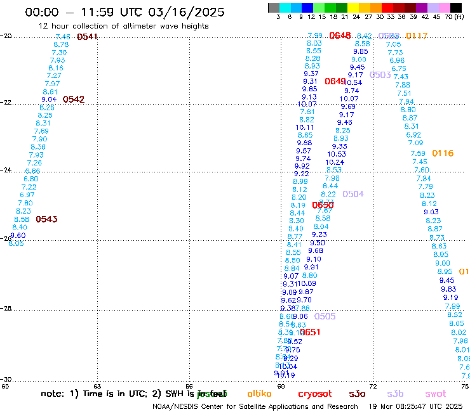Click the 7.46 wave height value
470x412 pixels.
coord(63,37)
